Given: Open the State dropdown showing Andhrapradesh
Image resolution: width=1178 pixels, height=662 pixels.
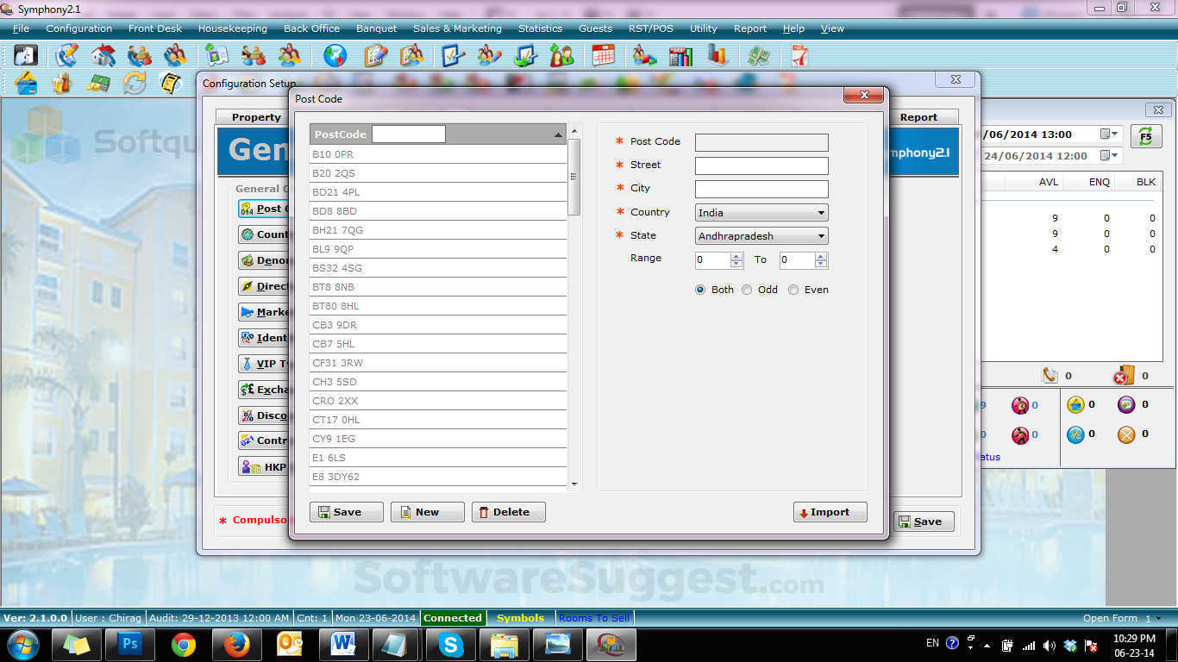Looking at the screenshot, I should pyautogui.click(x=761, y=236).
